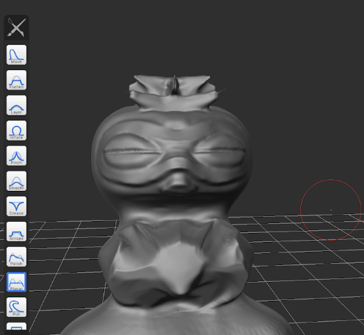The width and height of the screenshot is (364, 335).
Task: Pick the Inflate brush
Action: pos(16,131)
